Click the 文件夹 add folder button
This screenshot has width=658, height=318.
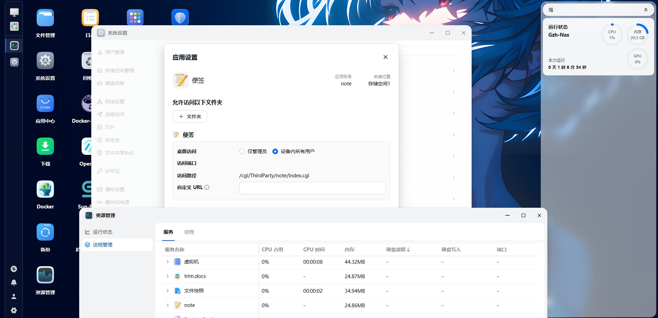tap(189, 116)
